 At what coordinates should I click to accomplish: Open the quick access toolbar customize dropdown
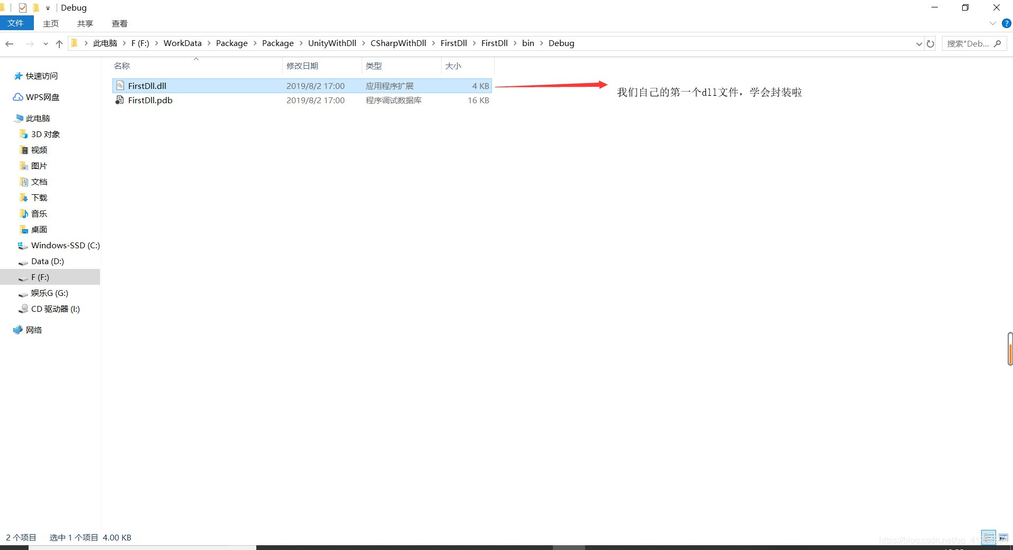tap(48, 8)
